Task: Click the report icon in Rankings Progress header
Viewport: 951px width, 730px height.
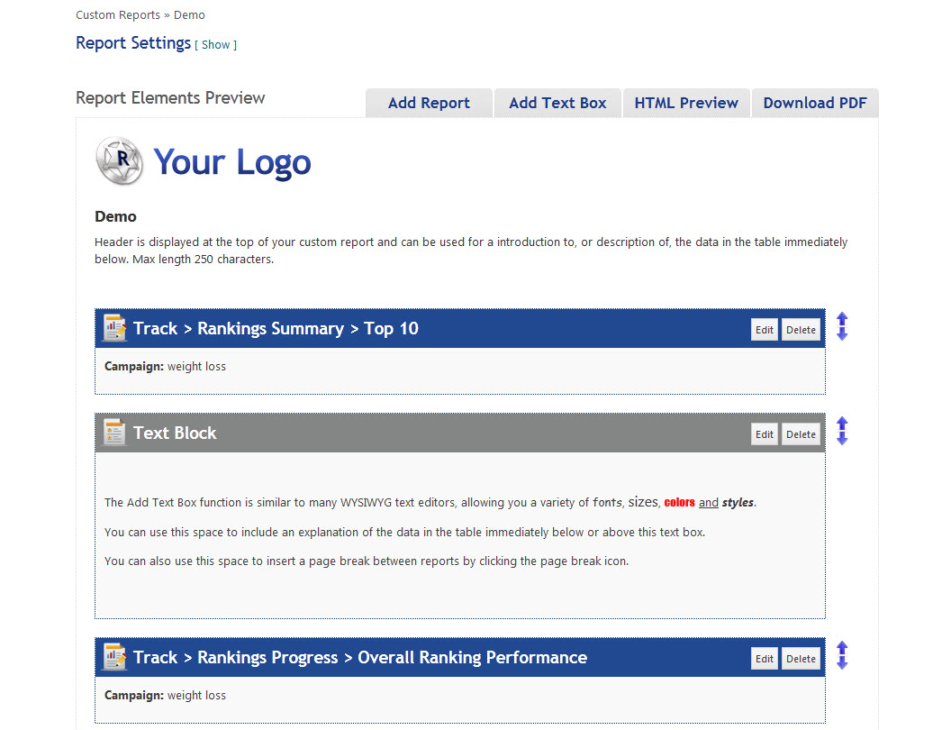Action: (x=114, y=657)
